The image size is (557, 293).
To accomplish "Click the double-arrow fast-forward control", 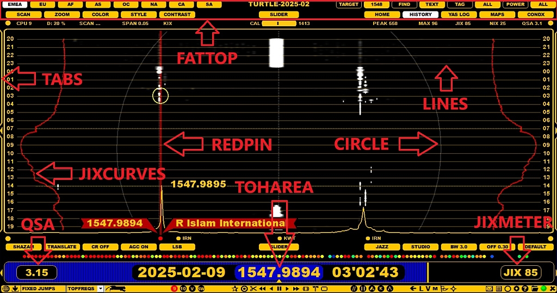I will pos(296,289).
